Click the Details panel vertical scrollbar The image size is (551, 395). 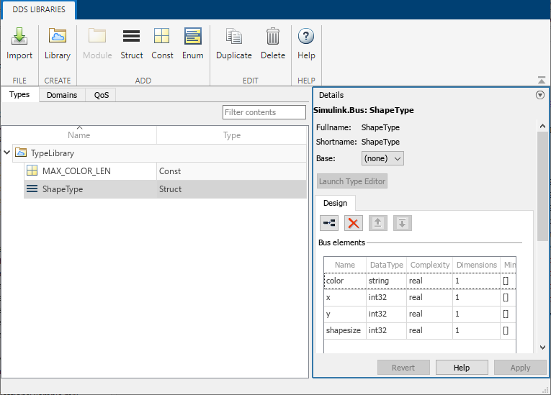click(542, 187)
